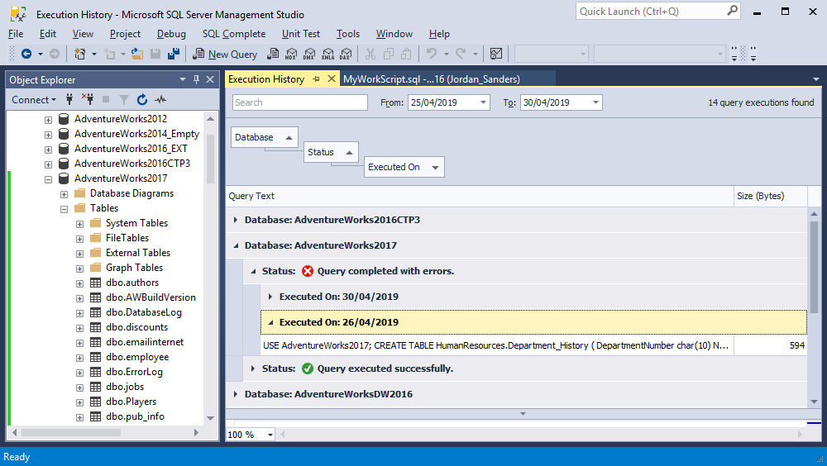Screen dimensions: 827x466
Task: Click the Object Explorer filter funnel icon
Action: pyautogui.click(x=124, y=99)
